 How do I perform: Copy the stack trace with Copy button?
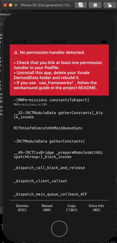tap(72, 208)
